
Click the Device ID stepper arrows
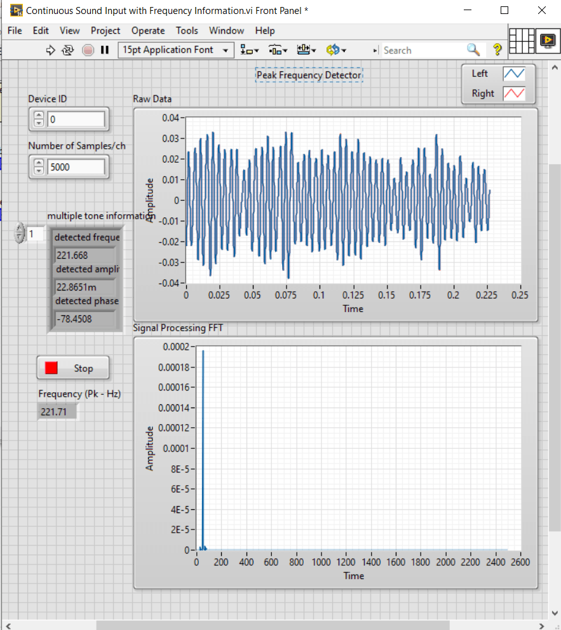click(38, 119)
